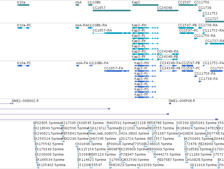Select the Kap3-PH protein label
Image resolution: width=224 pixels, height=169 pixels.
point(142,63)
